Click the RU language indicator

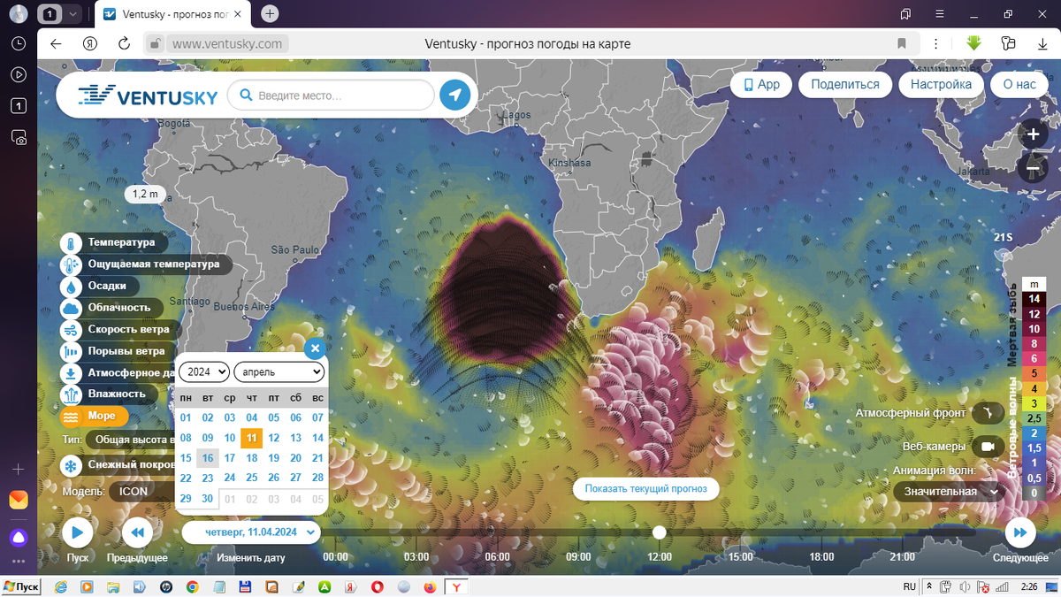point(910,586)
